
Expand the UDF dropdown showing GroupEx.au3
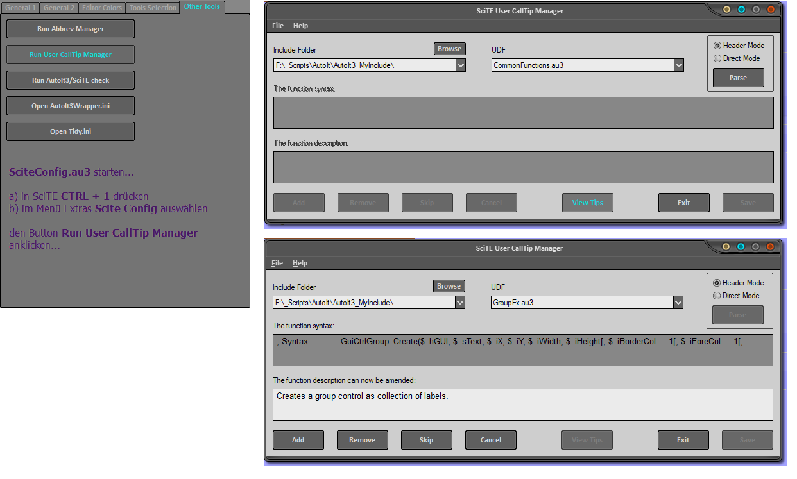click(678, 303)
